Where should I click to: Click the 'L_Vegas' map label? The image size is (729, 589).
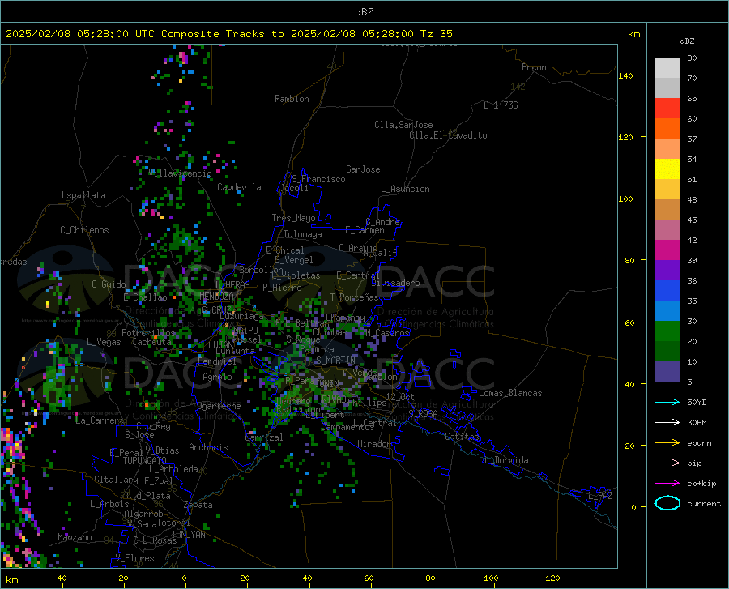104,342
